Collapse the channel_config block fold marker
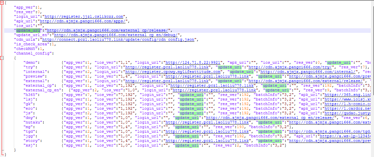 [2, 58]
